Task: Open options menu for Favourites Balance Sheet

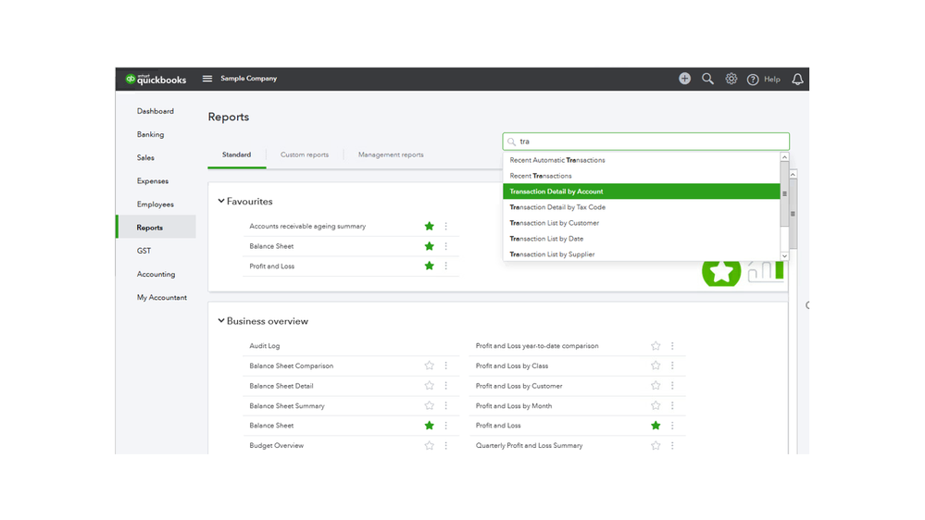Action: pyautogui.click(x=446, y=246)
